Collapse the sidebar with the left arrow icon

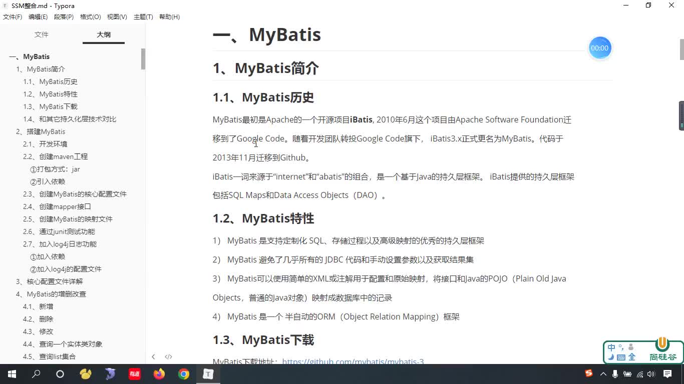(153, 356)
